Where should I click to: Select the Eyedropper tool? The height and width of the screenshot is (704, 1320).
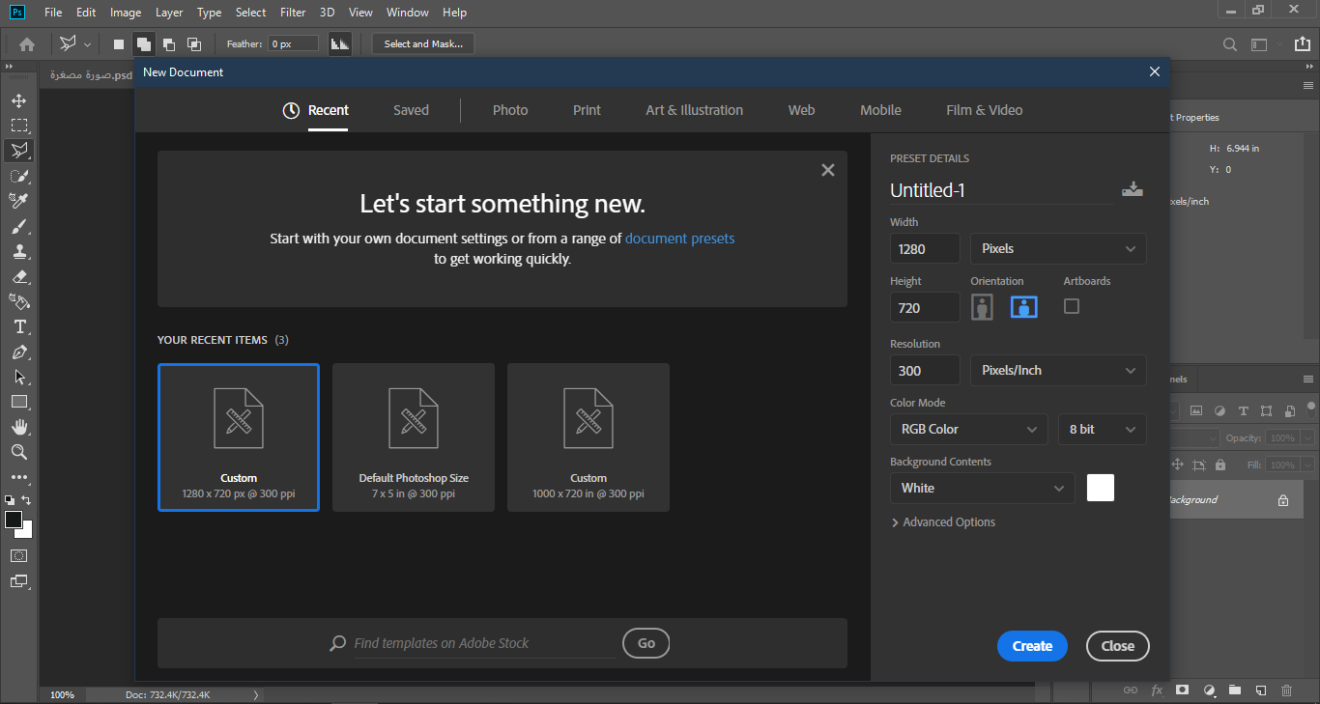pos(19,201)
